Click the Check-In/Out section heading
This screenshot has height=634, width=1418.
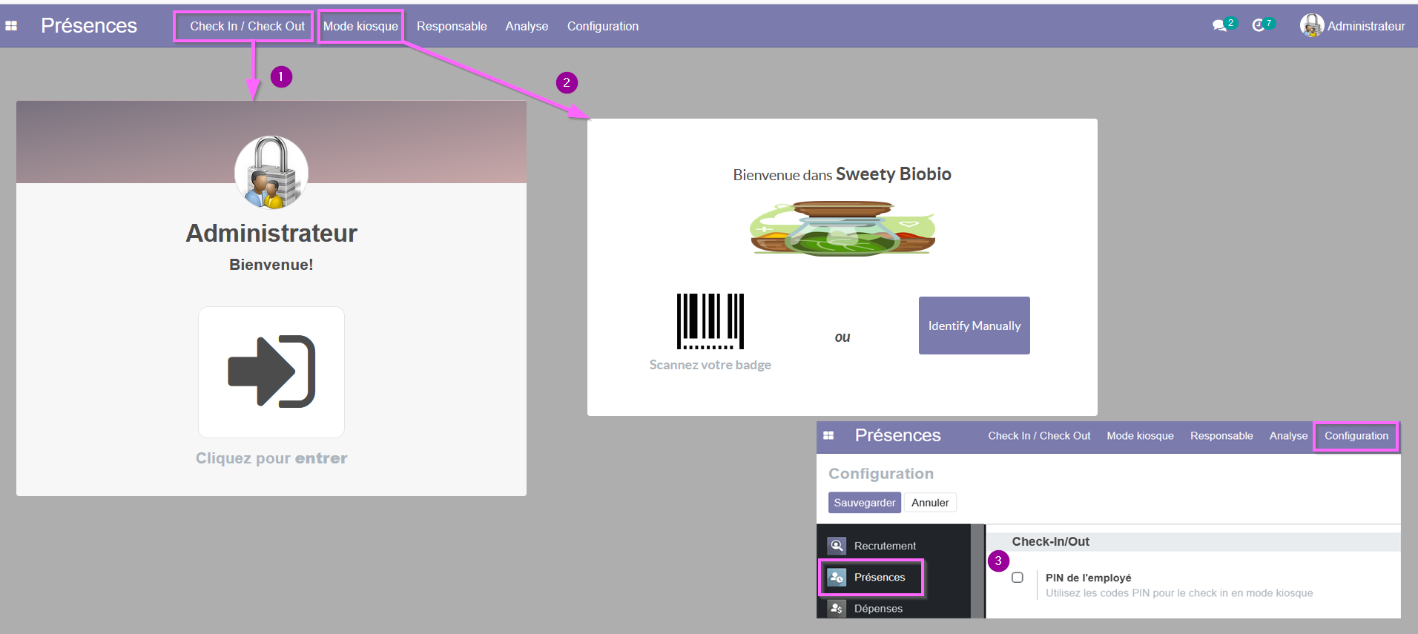[x=1050, y=542]
